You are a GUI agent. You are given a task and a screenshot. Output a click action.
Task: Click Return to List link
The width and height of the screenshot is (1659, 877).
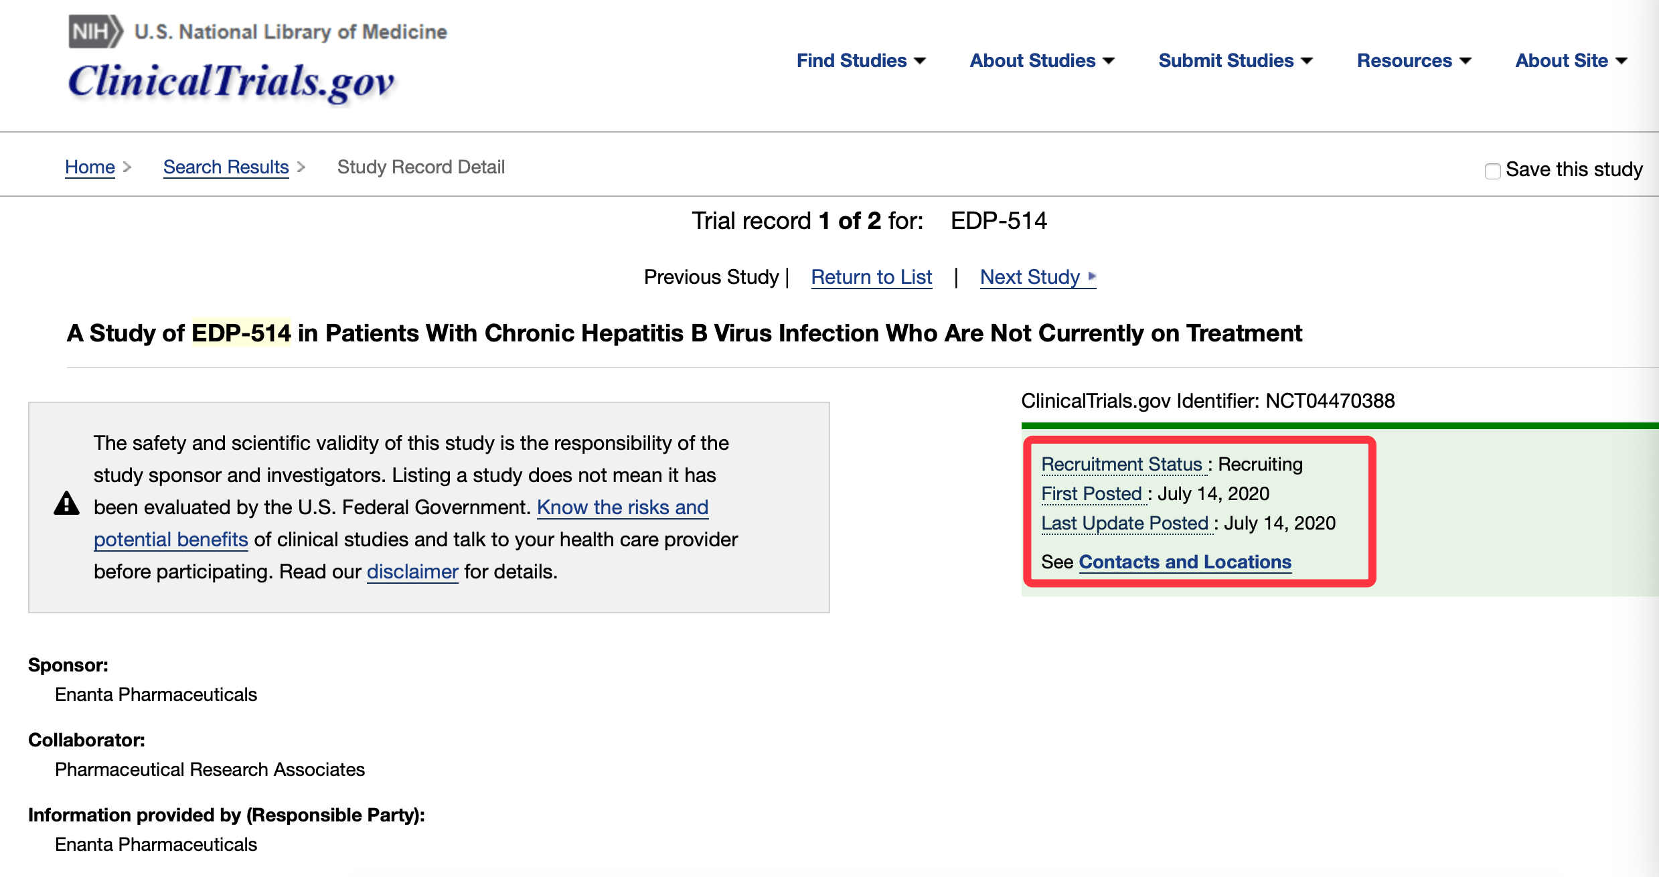(871, 276)
